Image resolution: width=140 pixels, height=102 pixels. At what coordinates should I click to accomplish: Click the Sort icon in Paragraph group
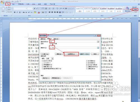(70, 9)
